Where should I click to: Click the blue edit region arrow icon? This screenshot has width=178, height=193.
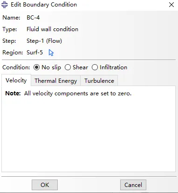coord(51,53)
